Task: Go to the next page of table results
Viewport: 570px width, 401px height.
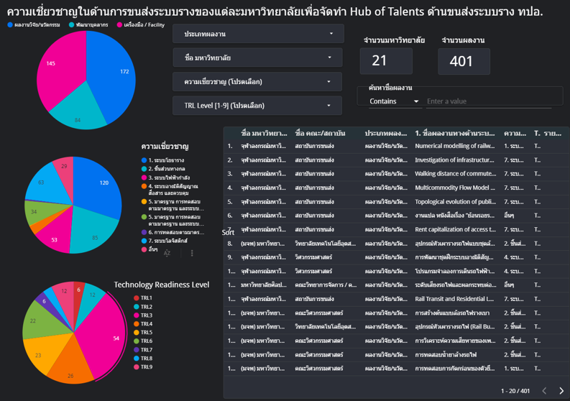Action: point(561,391)
